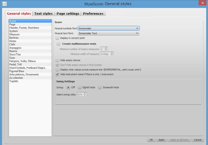This screenshot has height=145, width=208.
Task: Click the swing ratio 60% stepper
Action: [x=85, y=94]
